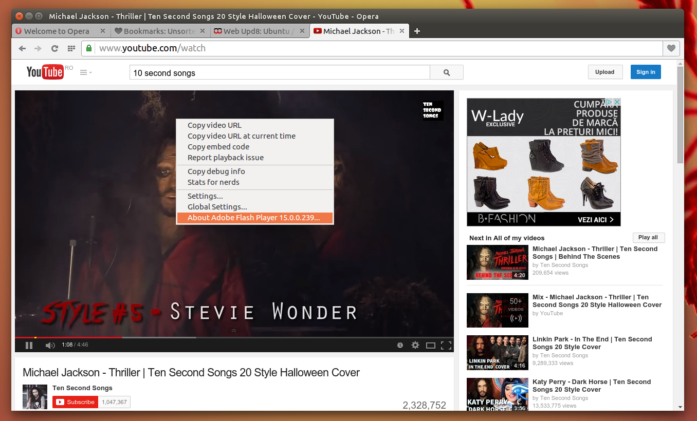The width and height of the screenshot is (697, 421).
Task: Enter fullscreen with the player icon
Action: click(446, 346)
